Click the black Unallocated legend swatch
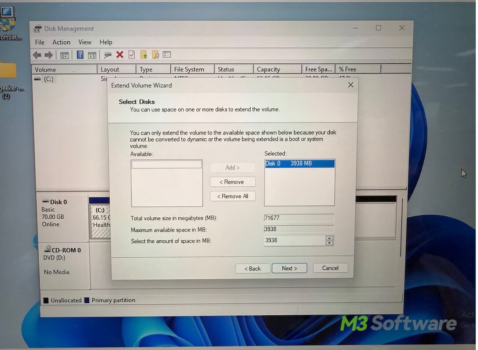The height and width of the screenshot is (350, 478). click(46, 300)
